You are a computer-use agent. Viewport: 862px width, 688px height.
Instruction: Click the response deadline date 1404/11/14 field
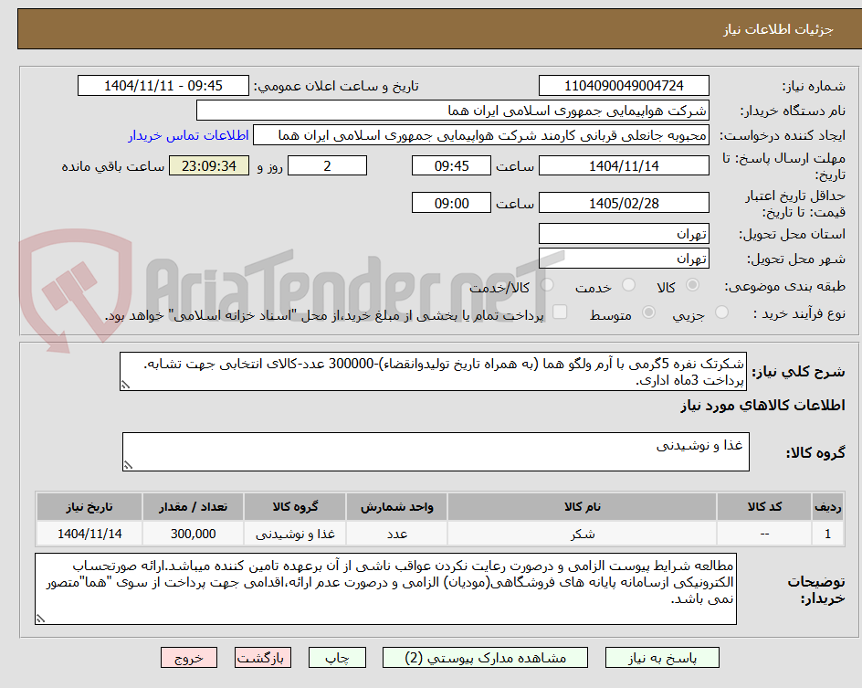point(624,165)
